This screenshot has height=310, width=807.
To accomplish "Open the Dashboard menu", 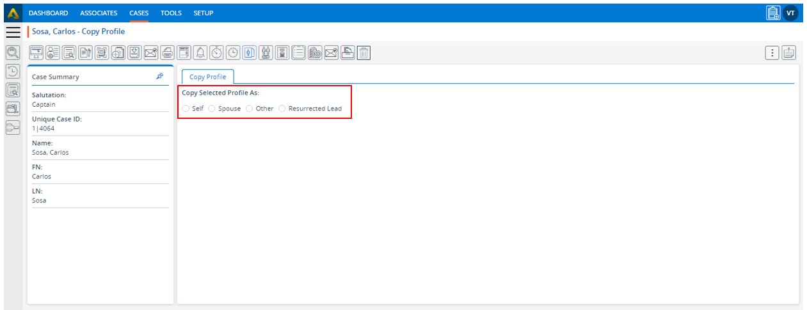I will click(48, 13).
